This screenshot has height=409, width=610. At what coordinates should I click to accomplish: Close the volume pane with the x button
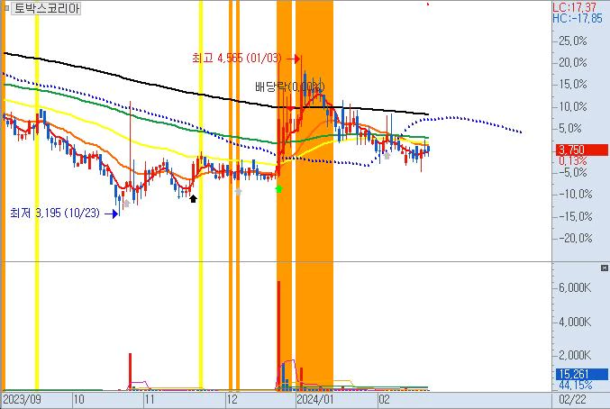(x=605, y=268)
